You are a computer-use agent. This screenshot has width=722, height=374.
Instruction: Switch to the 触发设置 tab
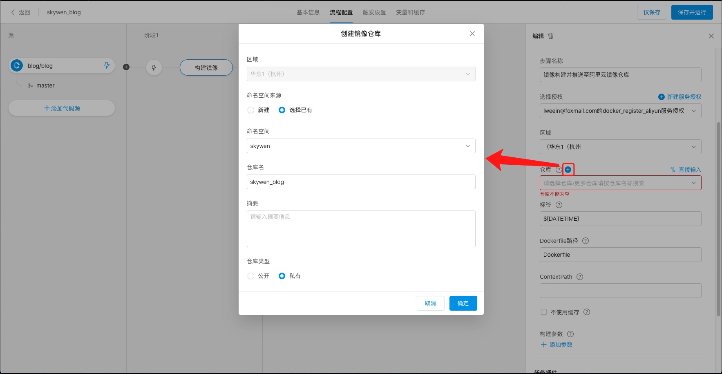click(x=374, y=12)
